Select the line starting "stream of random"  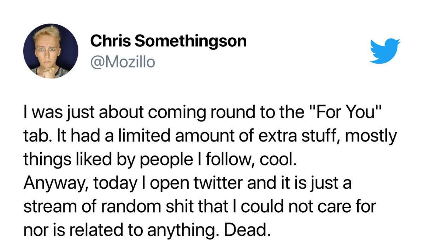click(x=199, y=207)
